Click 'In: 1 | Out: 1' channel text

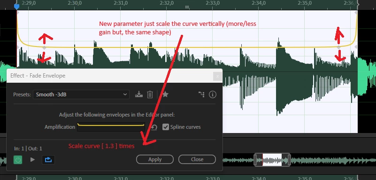[28, 149]
